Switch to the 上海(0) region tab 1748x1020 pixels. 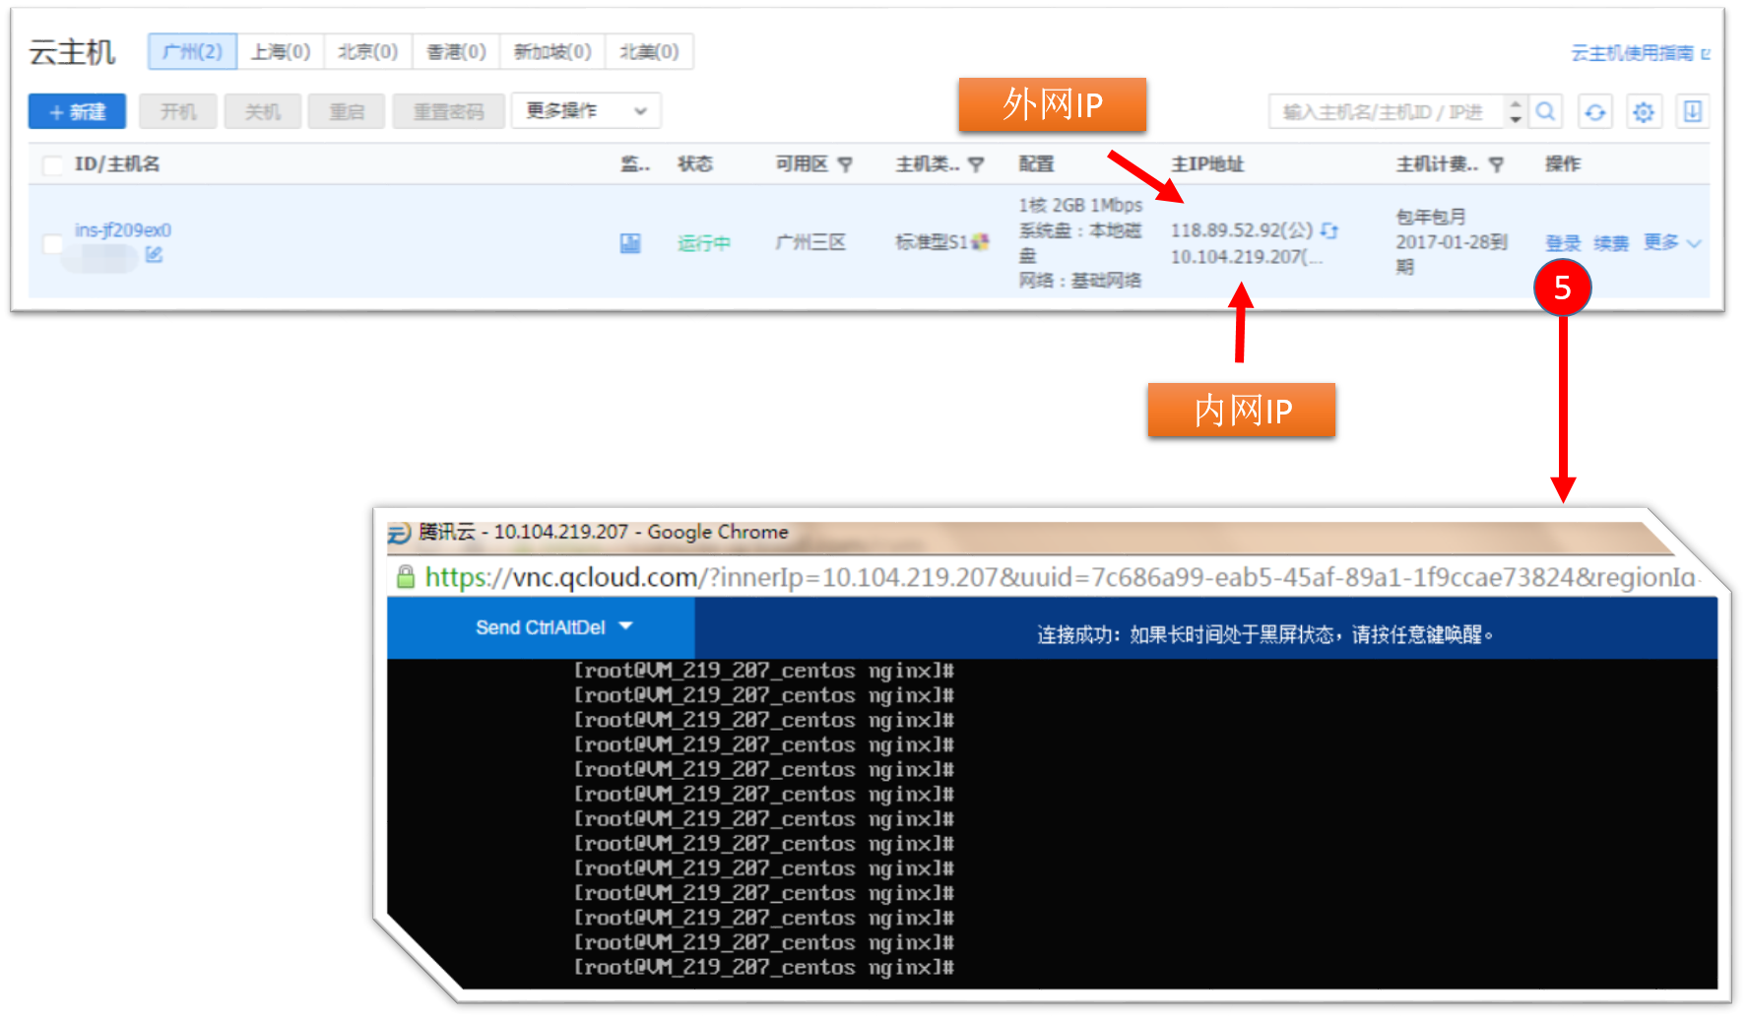pos(281,51)
